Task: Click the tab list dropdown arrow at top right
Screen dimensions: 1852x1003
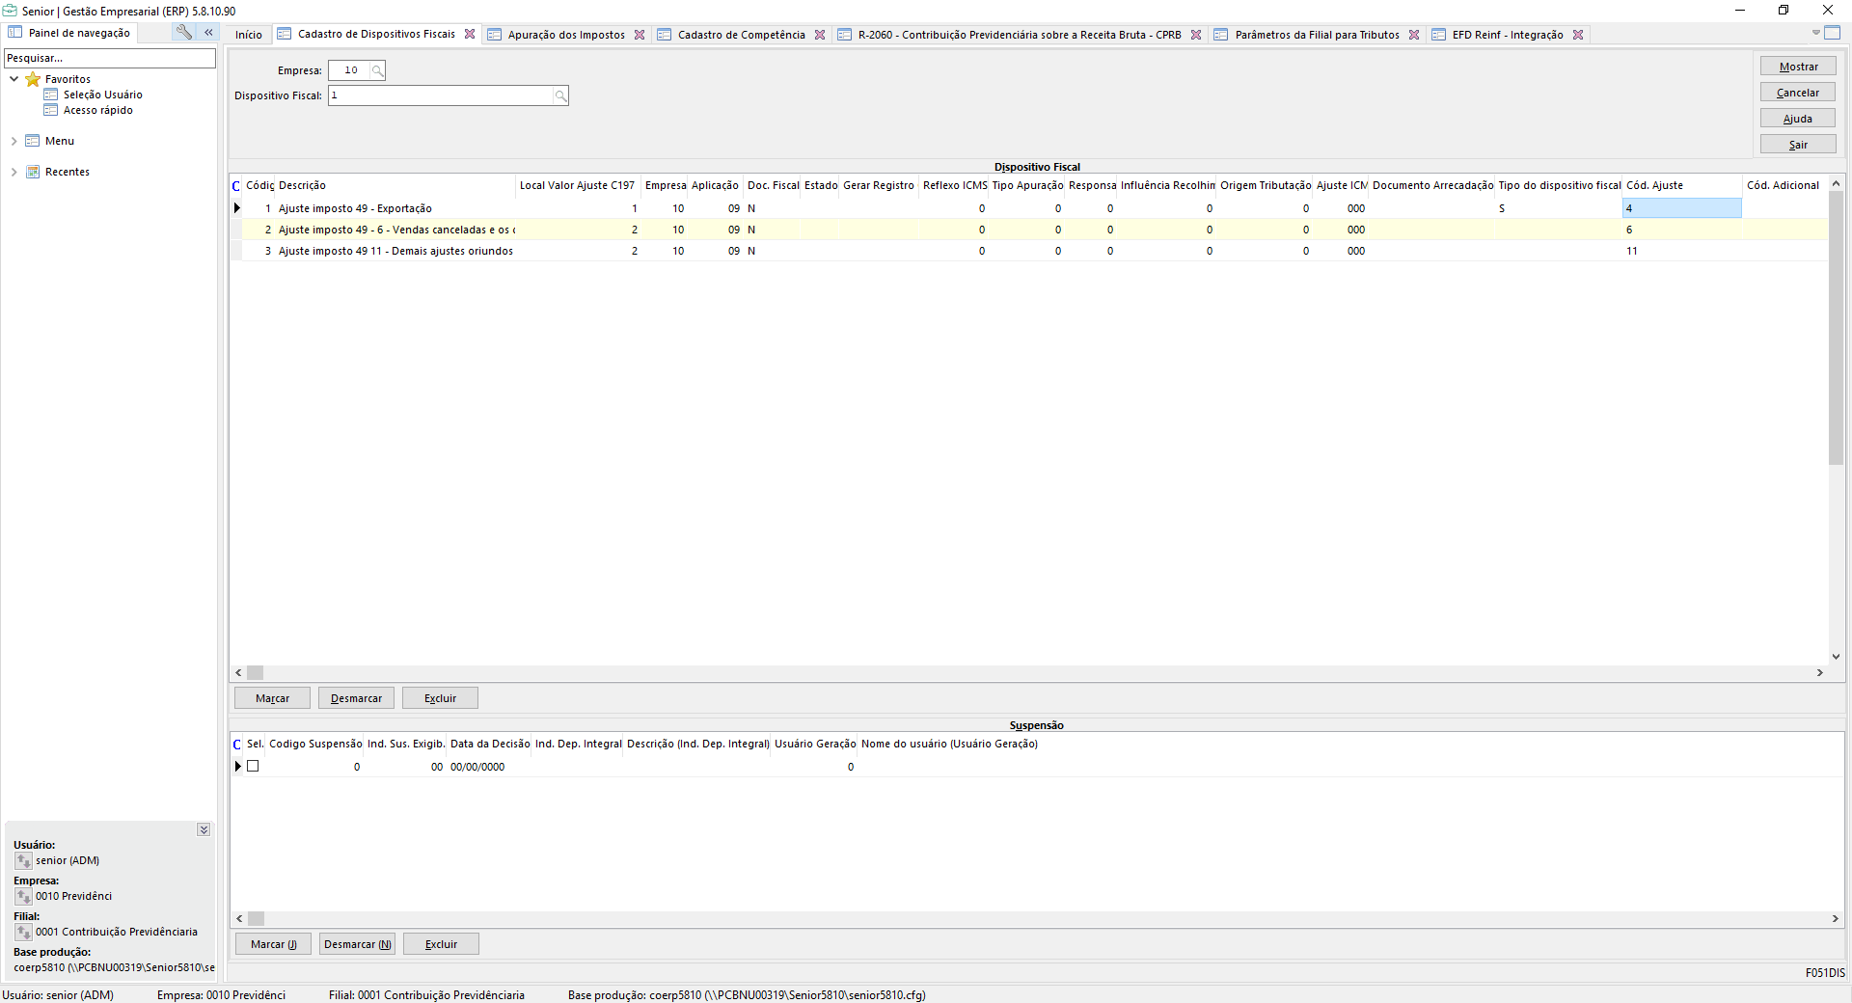Action: click(1815, 33)
